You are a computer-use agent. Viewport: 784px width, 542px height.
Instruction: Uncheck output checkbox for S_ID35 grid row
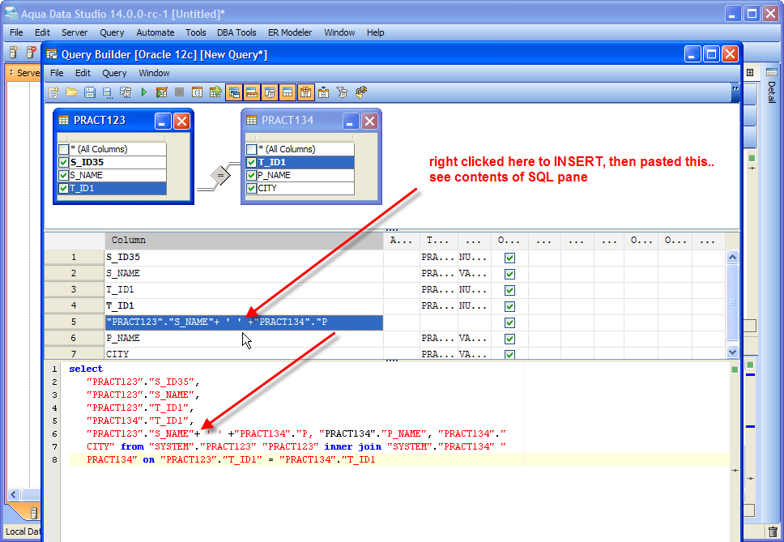point(509,258)
